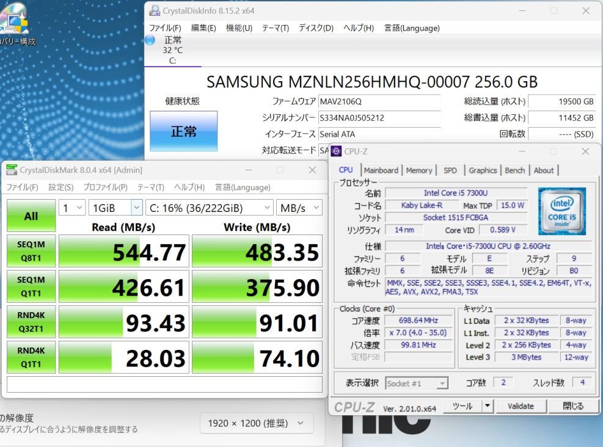Open the 編集(E) menu in CrystalDiskInfo
Image resolution: width=603 pixels, height=447 pixels.
point(203,28)
